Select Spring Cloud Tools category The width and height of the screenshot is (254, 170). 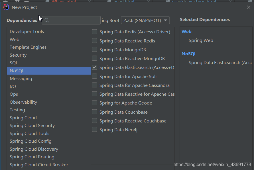(48, 134)
